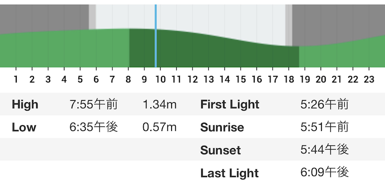Click the 7:55 high tide time

click(94, 105)
